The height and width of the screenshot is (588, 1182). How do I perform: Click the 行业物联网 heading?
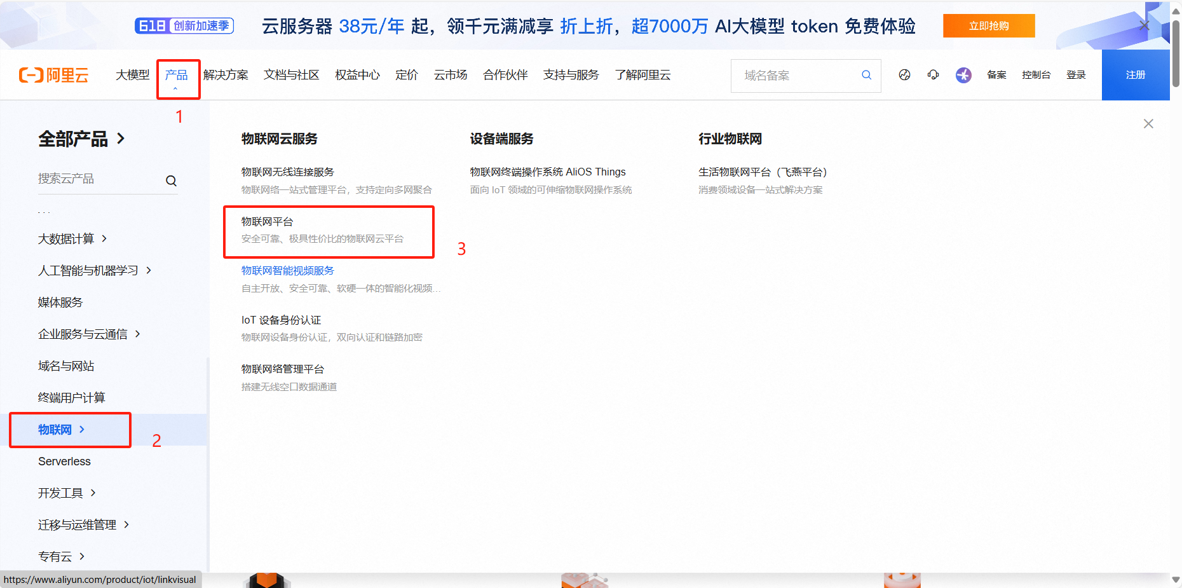click(x=730, y=139)
